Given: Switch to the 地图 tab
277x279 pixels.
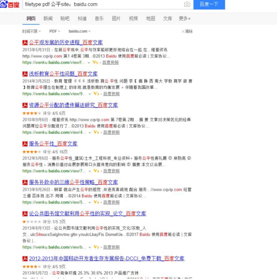Looking at the screenshot, I should point(151,18).
